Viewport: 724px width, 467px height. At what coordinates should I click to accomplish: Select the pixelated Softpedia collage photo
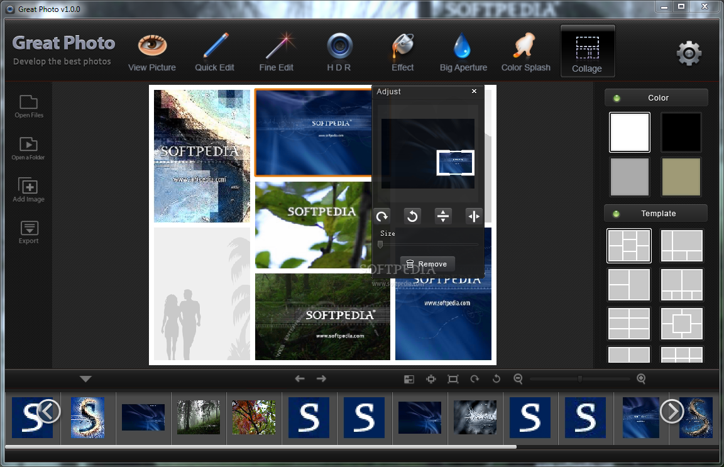pyautogui.click(x=202, y=156)
